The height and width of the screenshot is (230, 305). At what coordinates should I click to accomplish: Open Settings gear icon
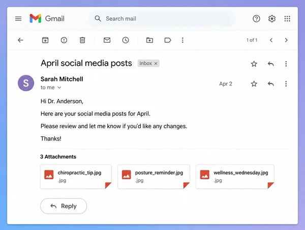point(272,19)
